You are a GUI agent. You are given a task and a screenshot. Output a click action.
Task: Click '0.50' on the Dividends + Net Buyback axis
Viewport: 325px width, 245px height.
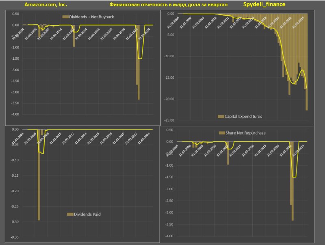point(15,14)
